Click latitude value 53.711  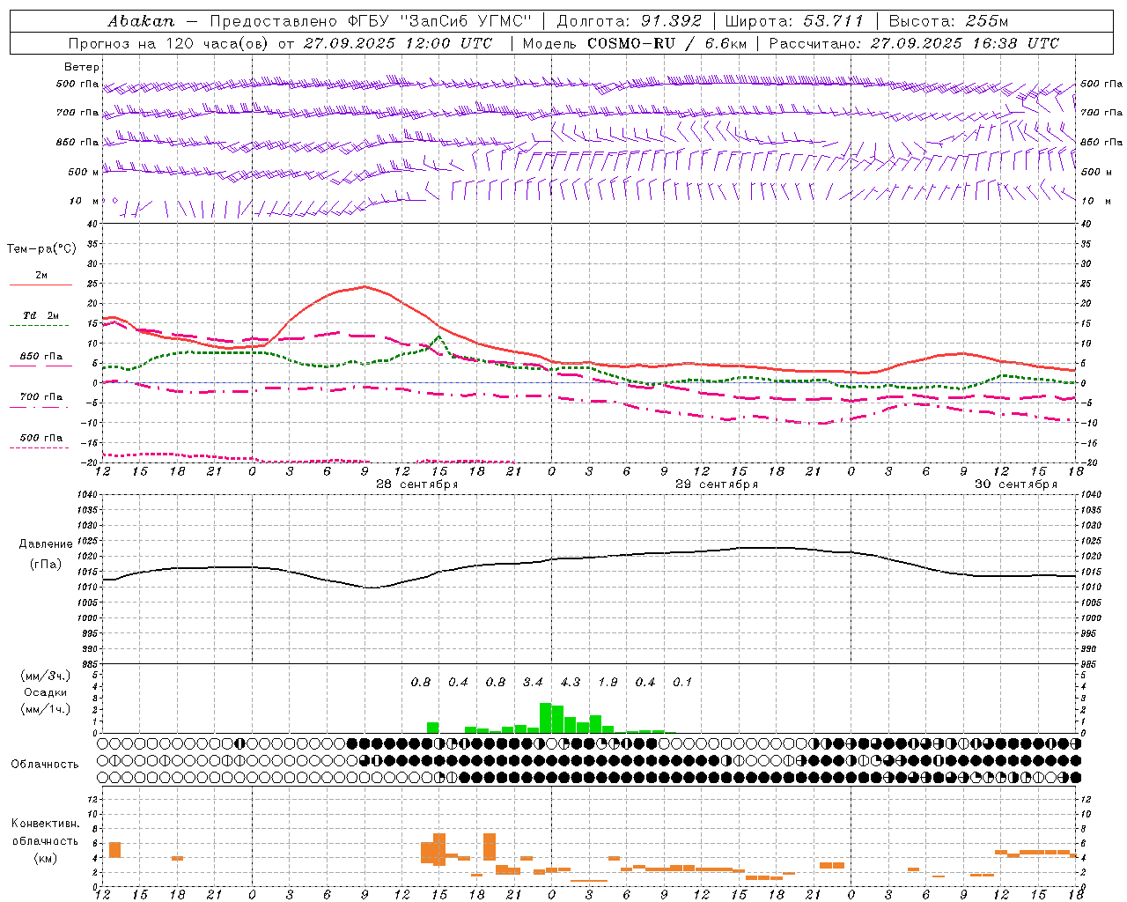pyautogui.click(x=834, y=20)
